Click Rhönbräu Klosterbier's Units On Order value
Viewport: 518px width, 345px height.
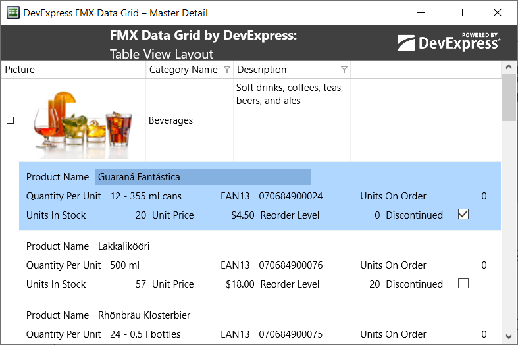tap(484, 334)
